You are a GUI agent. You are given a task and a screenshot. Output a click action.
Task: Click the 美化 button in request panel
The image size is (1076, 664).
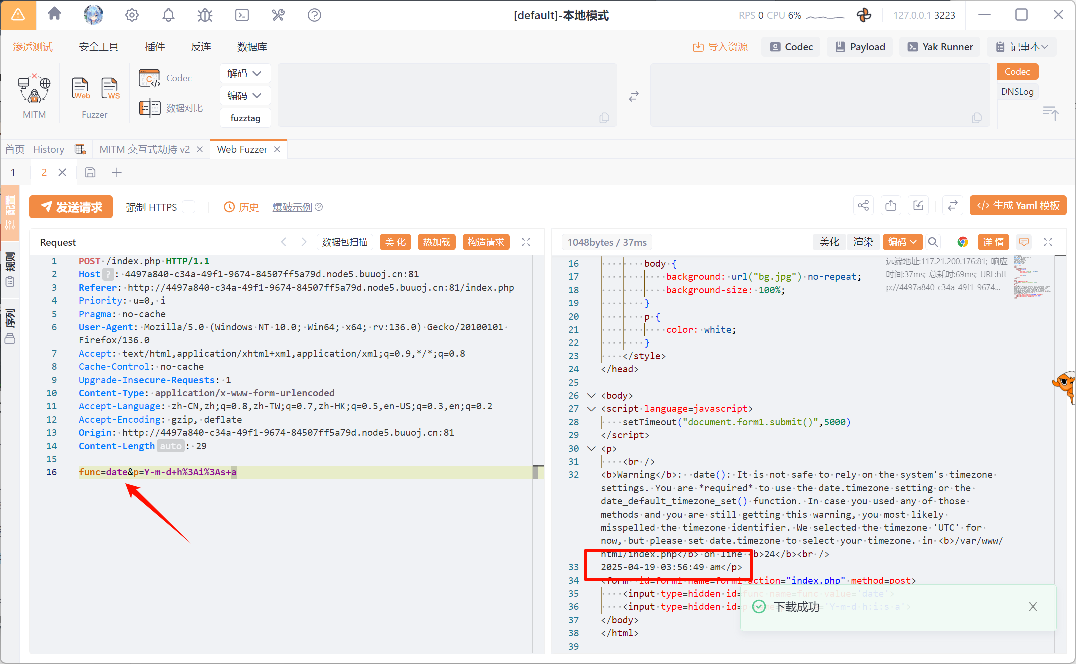pyautogui.click(x=395, y=242)
